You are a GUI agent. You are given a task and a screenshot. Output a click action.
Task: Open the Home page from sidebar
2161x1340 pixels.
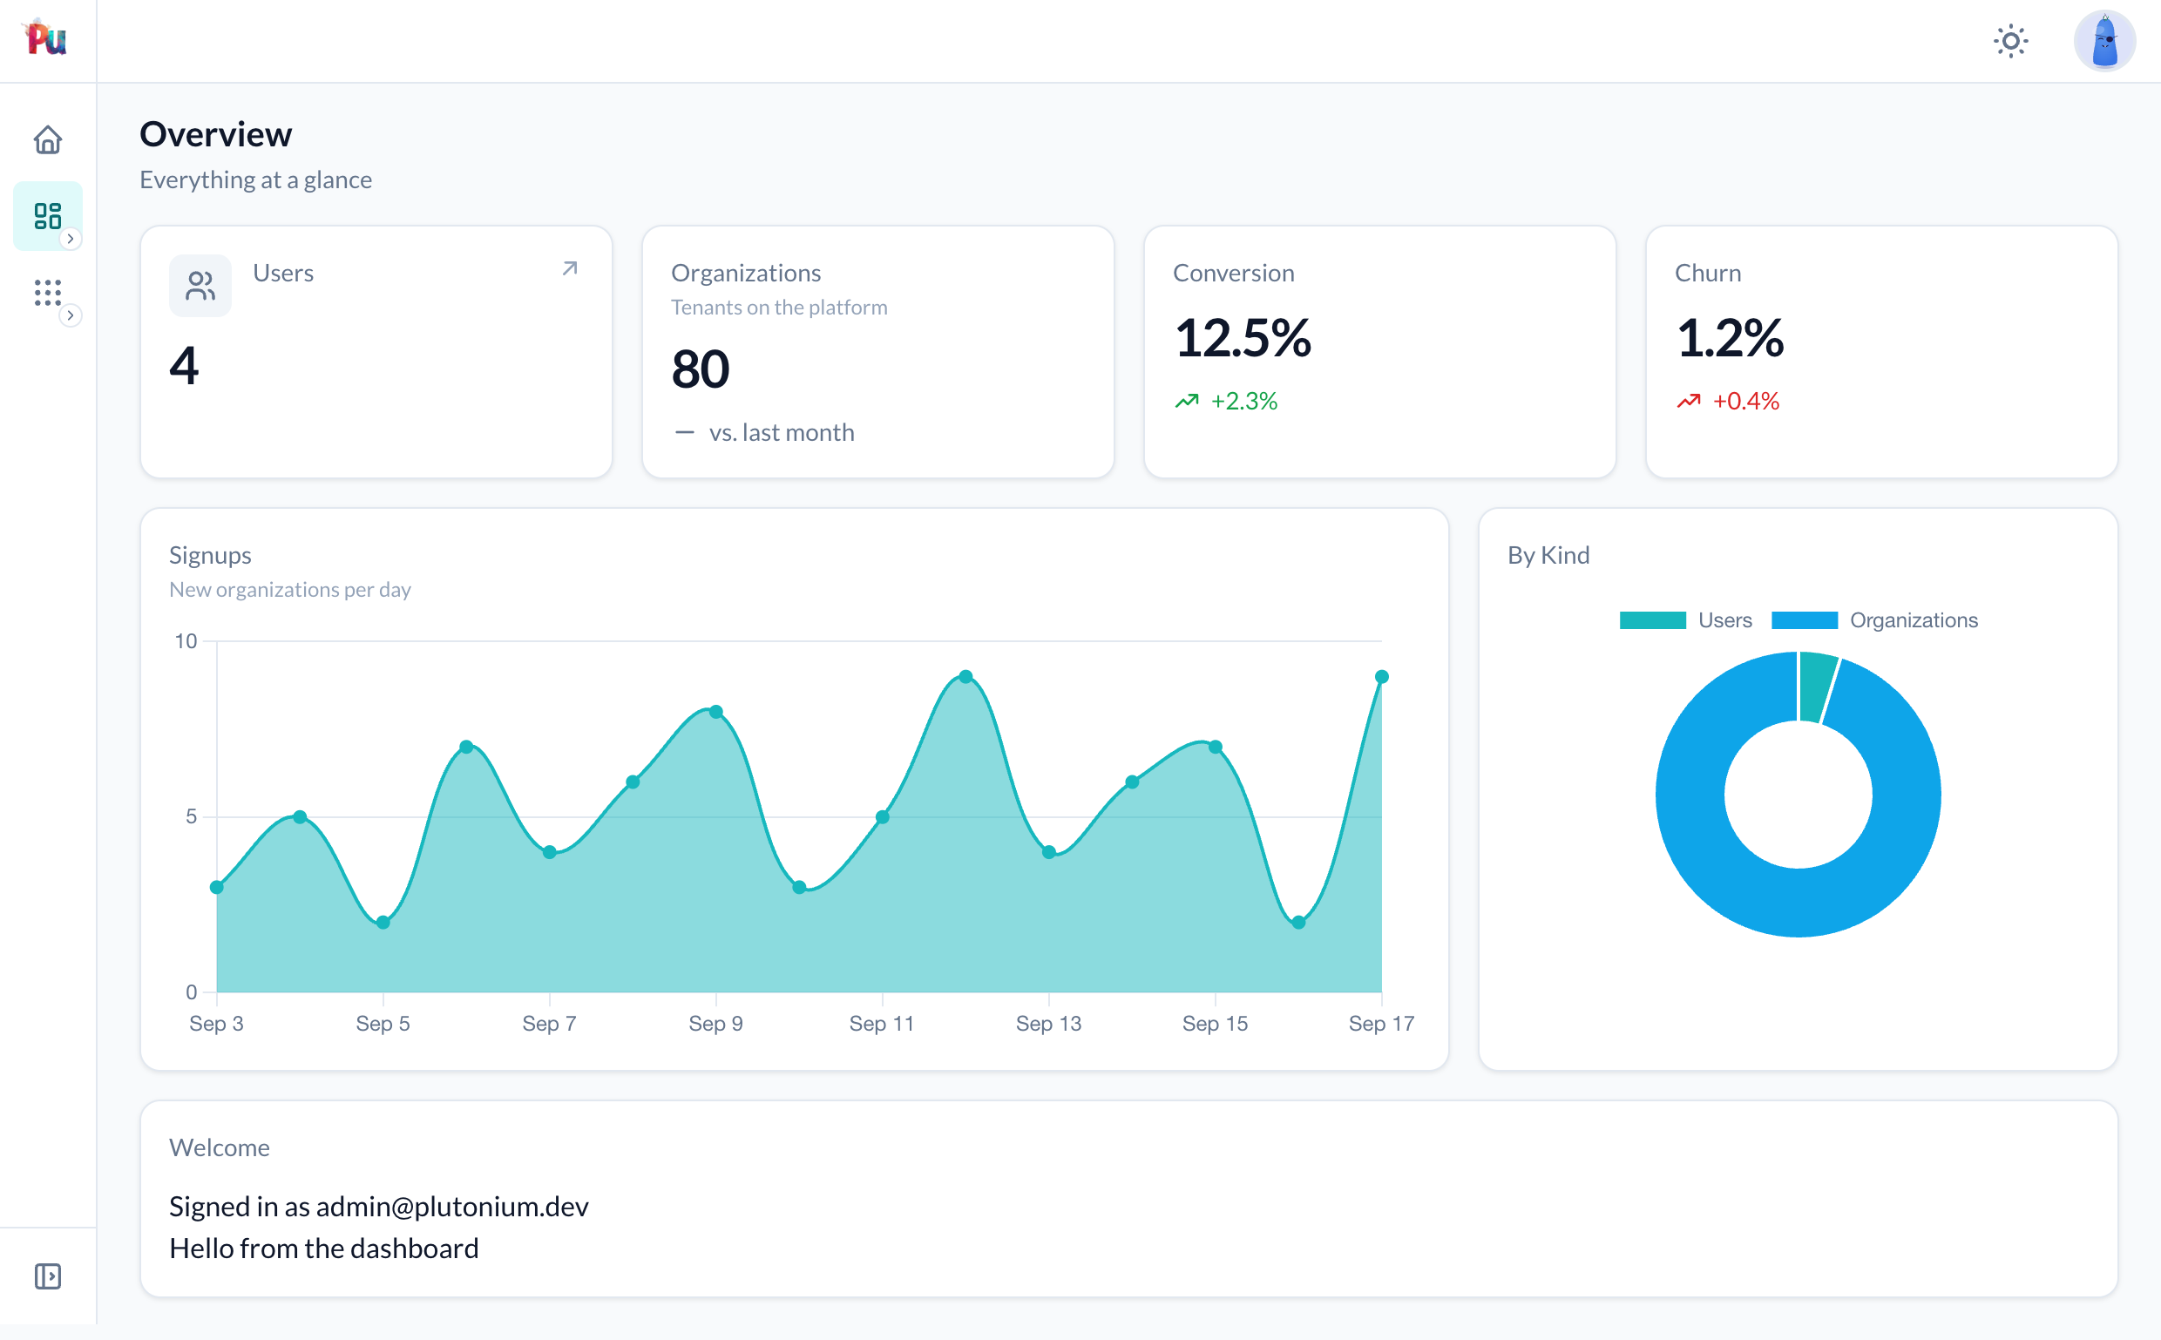[48, 139]
